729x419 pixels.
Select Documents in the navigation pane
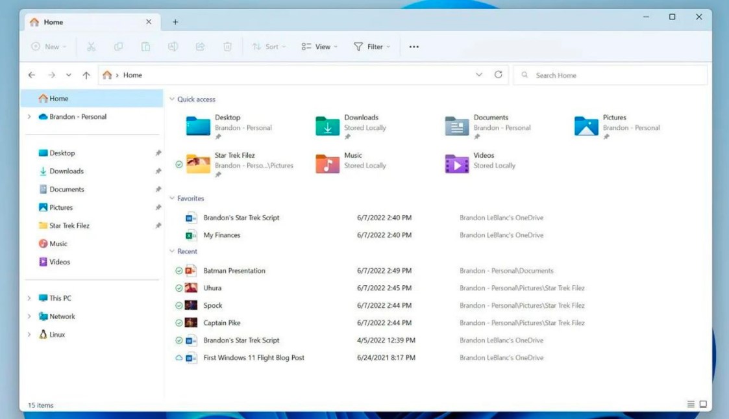[92, 189]
